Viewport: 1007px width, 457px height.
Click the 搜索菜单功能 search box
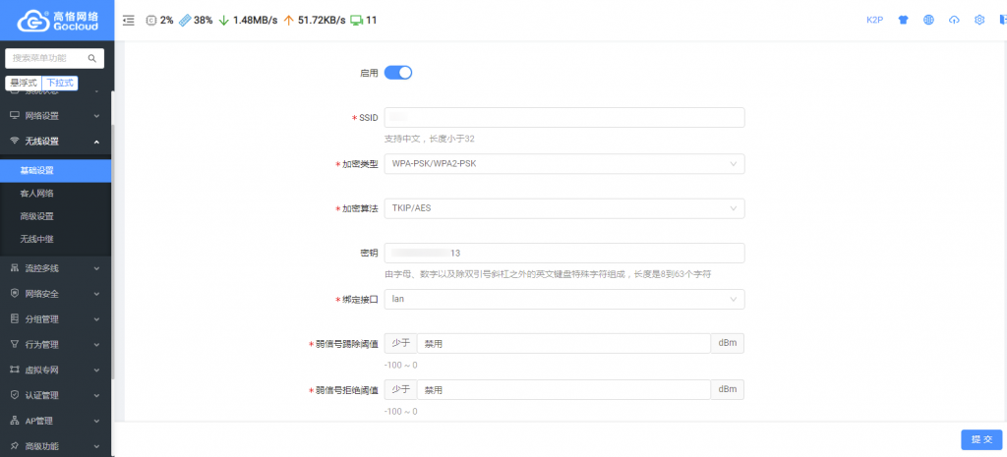pyautogui.click(x=55, y=58)
